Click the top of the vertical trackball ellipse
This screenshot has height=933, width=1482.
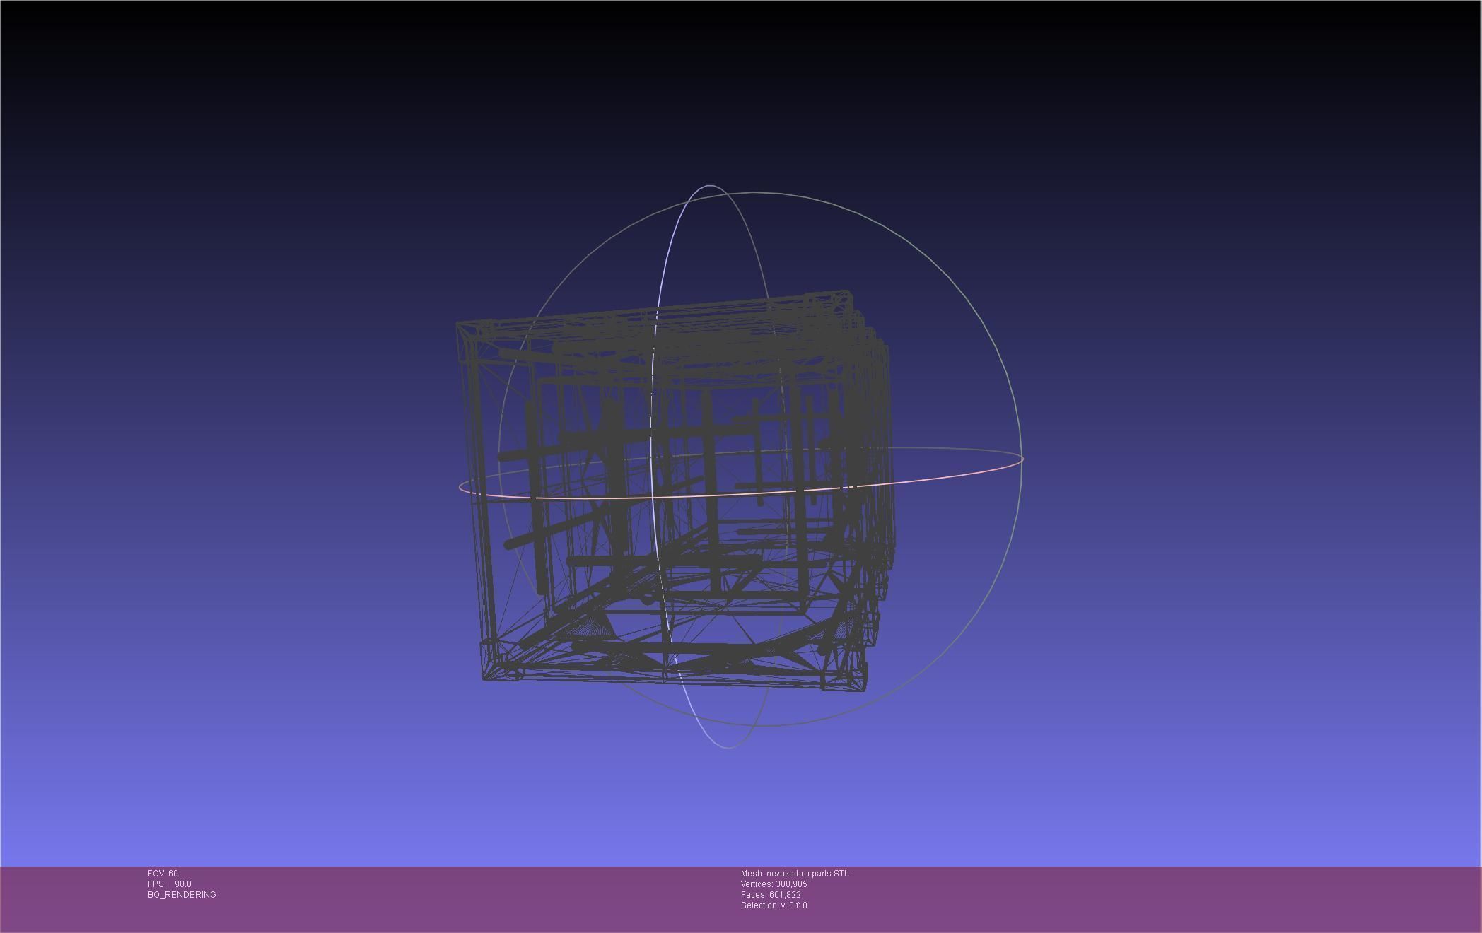click(709, 186)
